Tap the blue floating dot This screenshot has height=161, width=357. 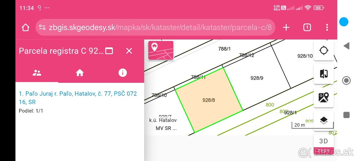pyautogui.click(x=344, y=22)
